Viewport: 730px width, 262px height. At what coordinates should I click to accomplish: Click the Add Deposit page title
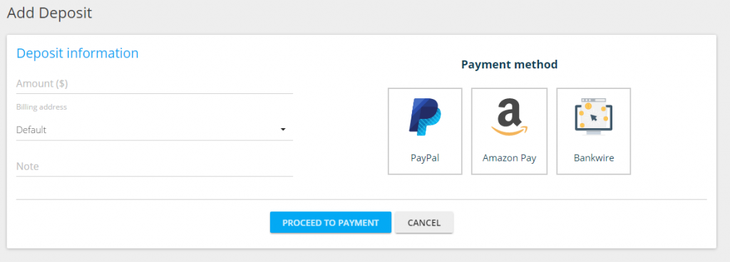click(49, 13)
